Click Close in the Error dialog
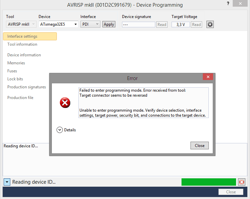 (x=199, y=145)
